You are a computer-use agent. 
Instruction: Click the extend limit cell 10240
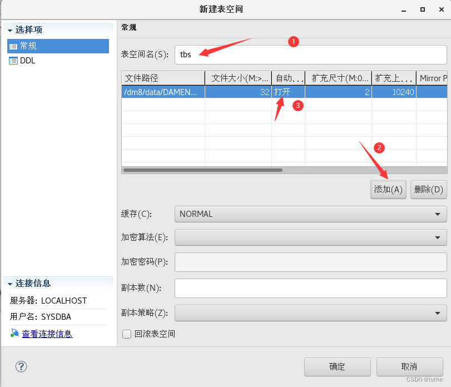click(394, 92)
